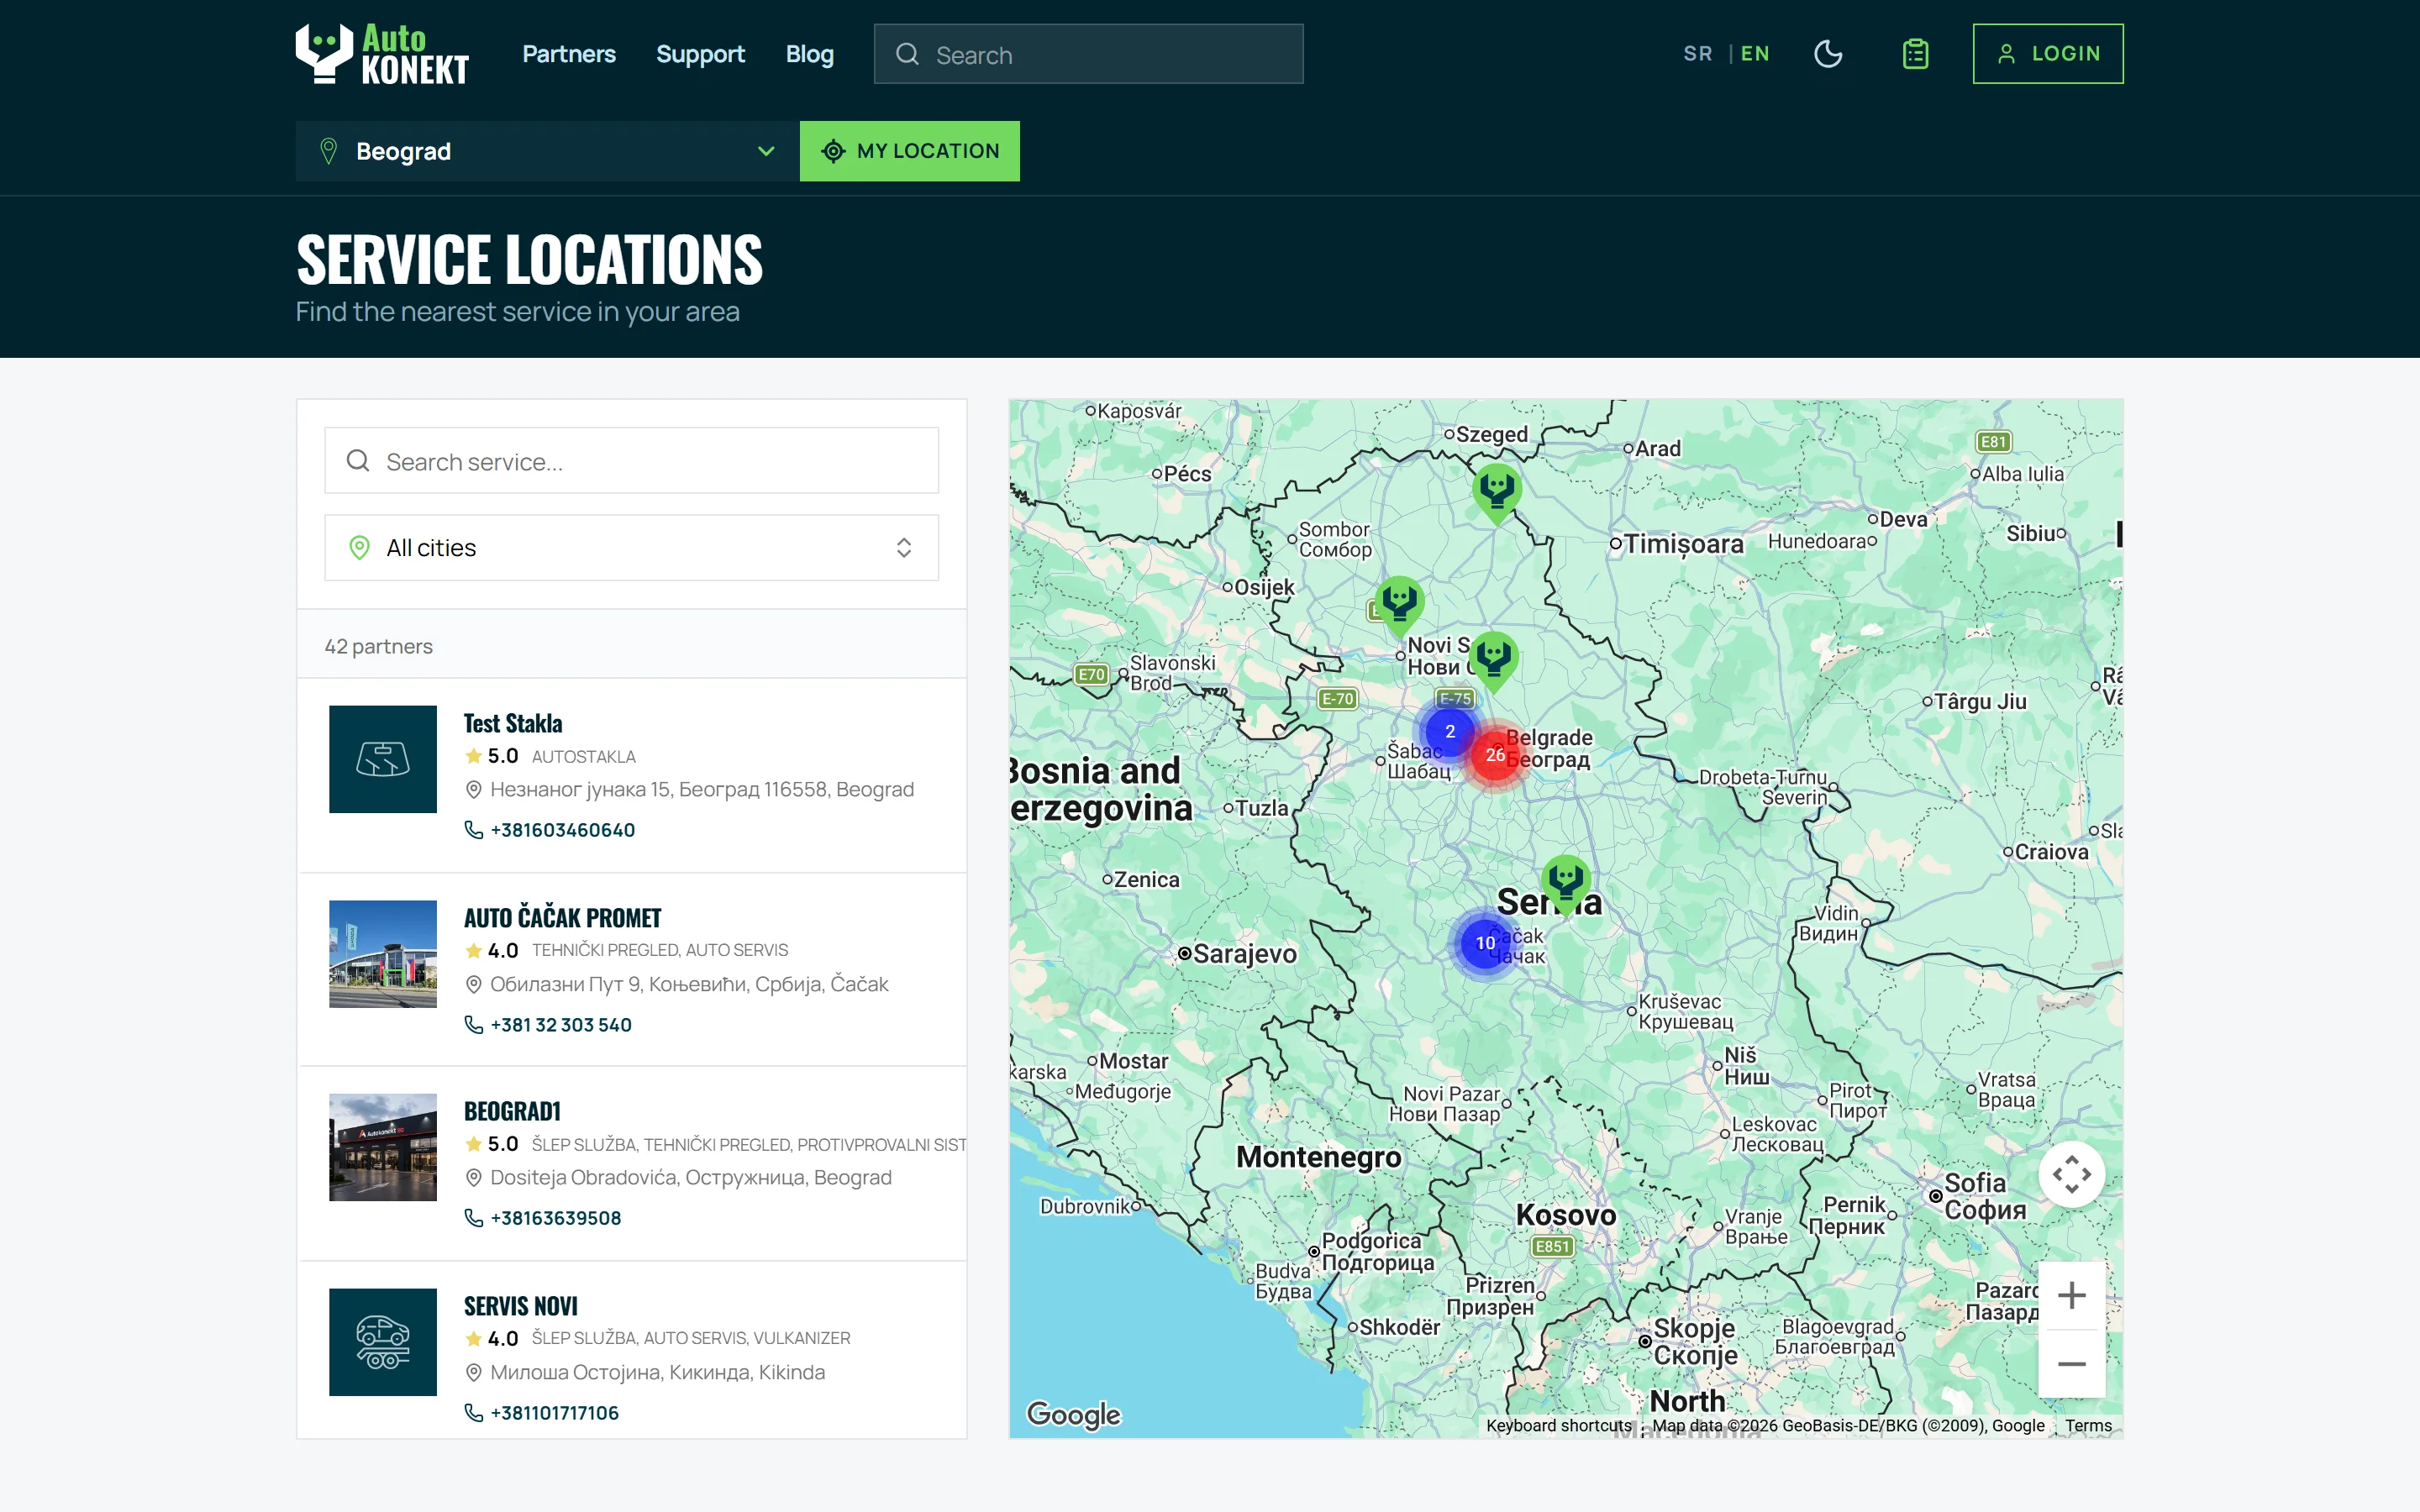
Task: Select green map pin near Szeged
Action: [1497, 492]
